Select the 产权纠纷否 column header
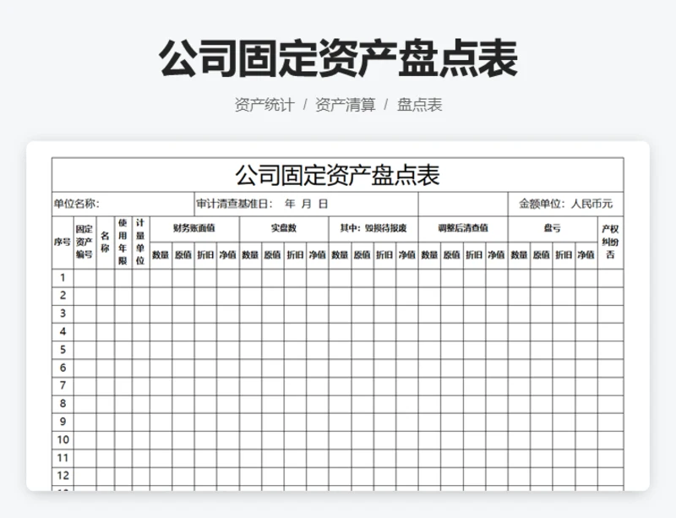Image resolution: width=676 pixels, height=518 pixels. coord(610,243)
